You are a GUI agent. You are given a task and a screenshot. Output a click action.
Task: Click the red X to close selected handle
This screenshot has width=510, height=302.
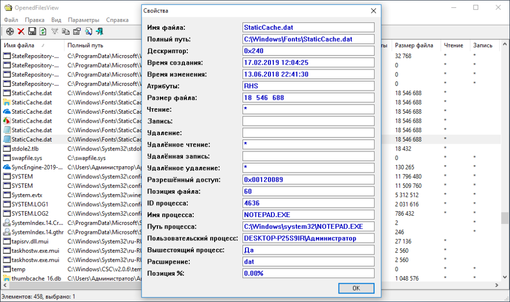[20, 31]
